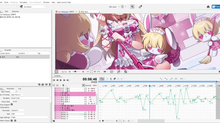Jump to the first frame of the timeline

point(54,80)
